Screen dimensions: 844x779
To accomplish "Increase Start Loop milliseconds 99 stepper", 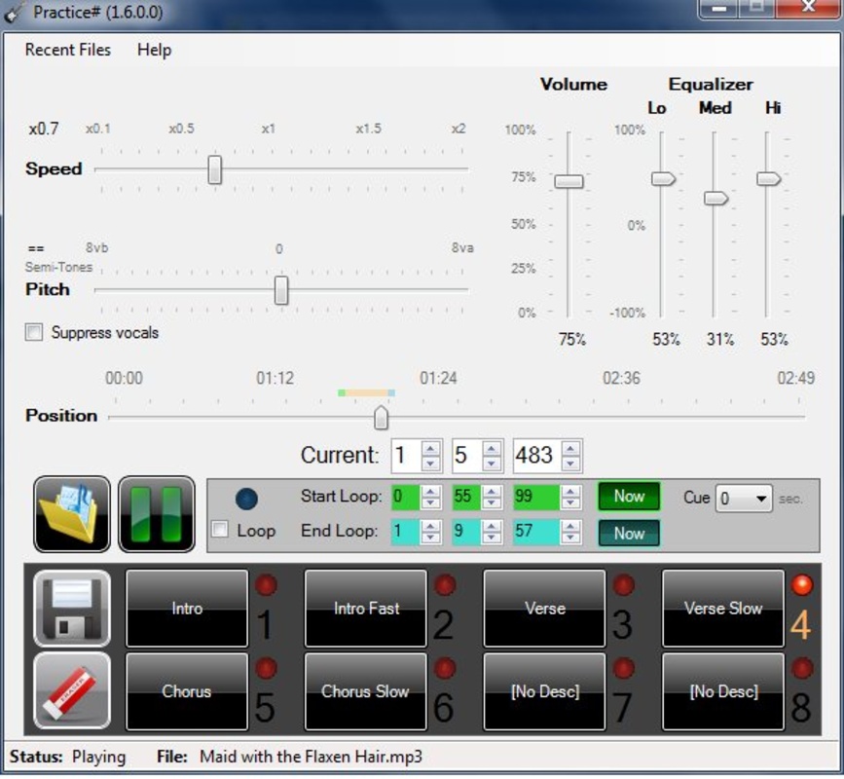I will click(x=570, y=491).
